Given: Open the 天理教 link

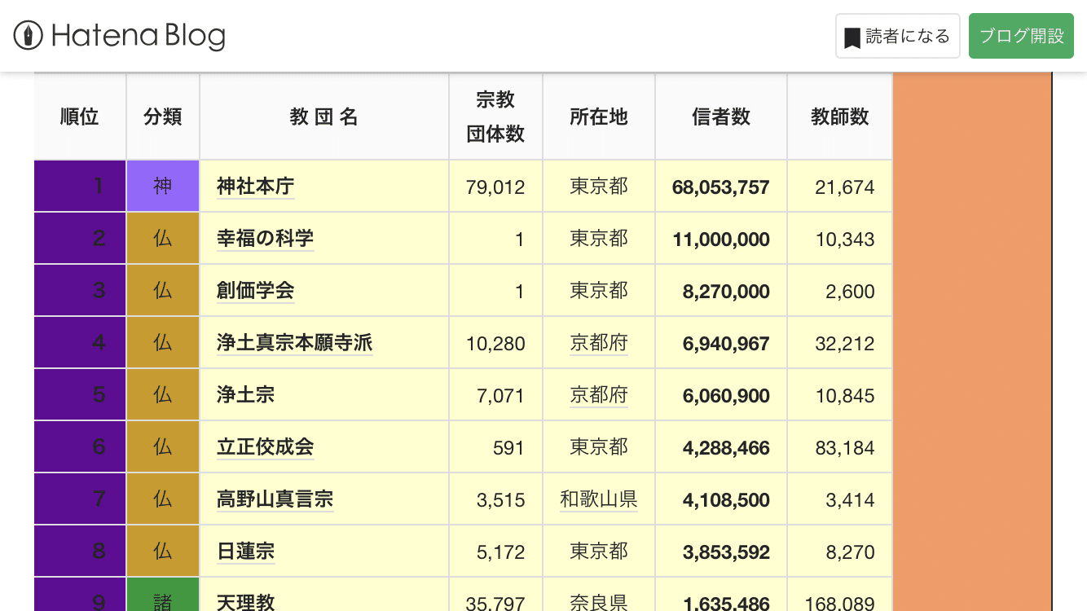Looking at the screenshot, I should pyautogui.click(x=245, y=603).
